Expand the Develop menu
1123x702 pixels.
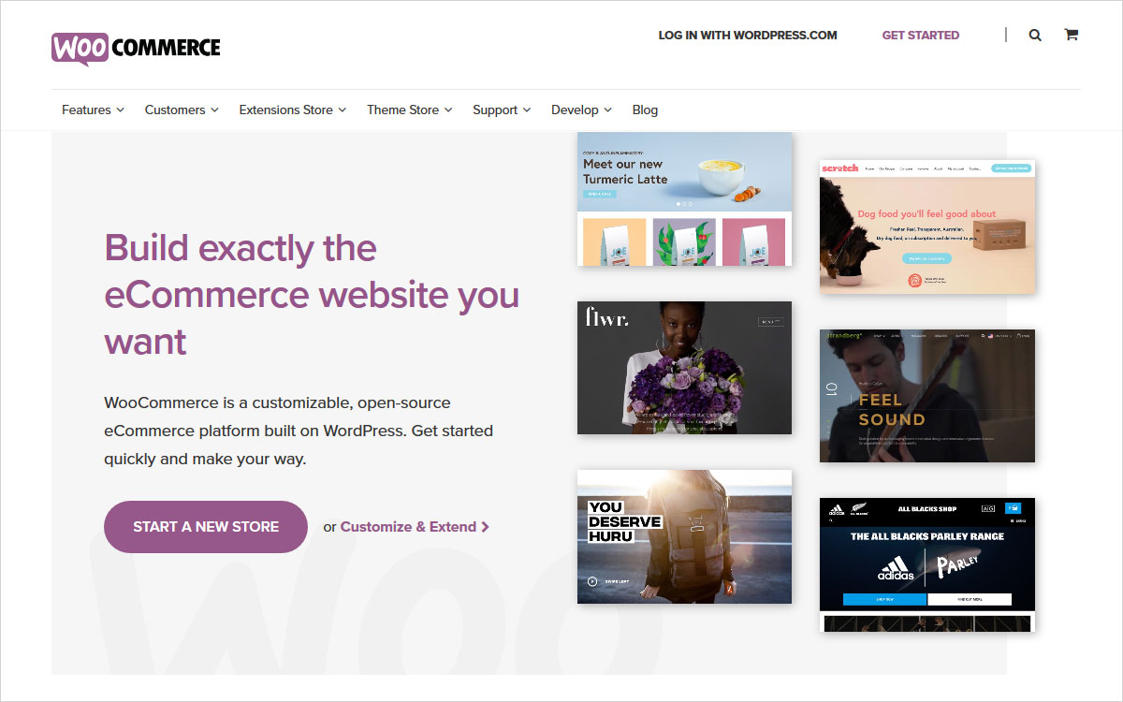(581, 110)
